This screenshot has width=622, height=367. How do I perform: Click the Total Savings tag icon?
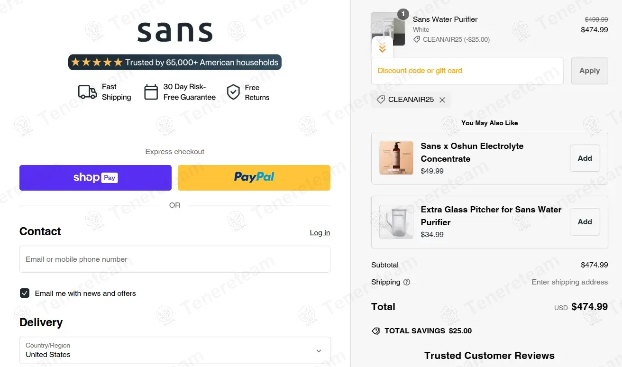pyautogui.click(x=376, y=331)
